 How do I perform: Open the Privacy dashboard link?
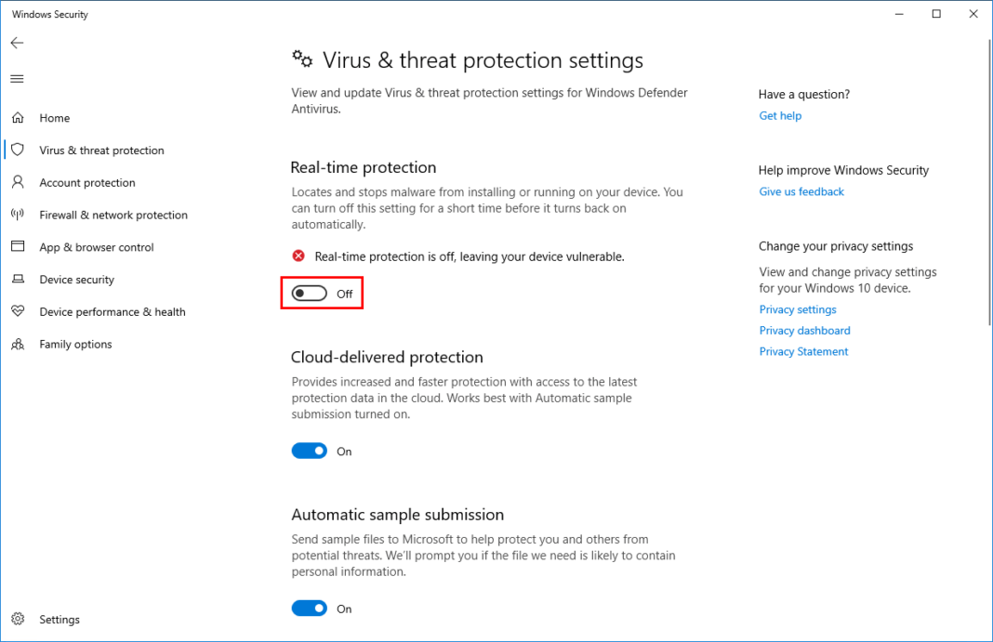[x=804, y=330]
